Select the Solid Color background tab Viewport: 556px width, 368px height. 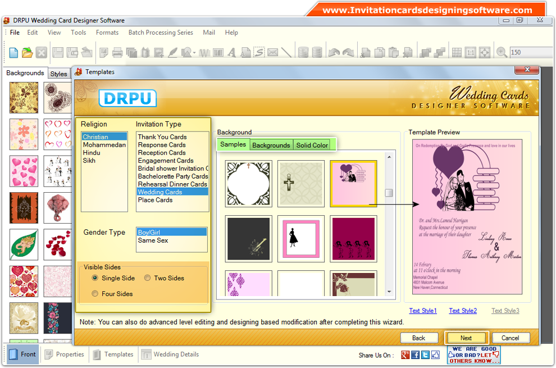pyautogui.click(x=312, y=144)
